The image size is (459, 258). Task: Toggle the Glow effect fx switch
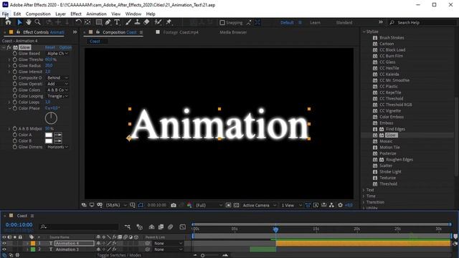point(9,47)
